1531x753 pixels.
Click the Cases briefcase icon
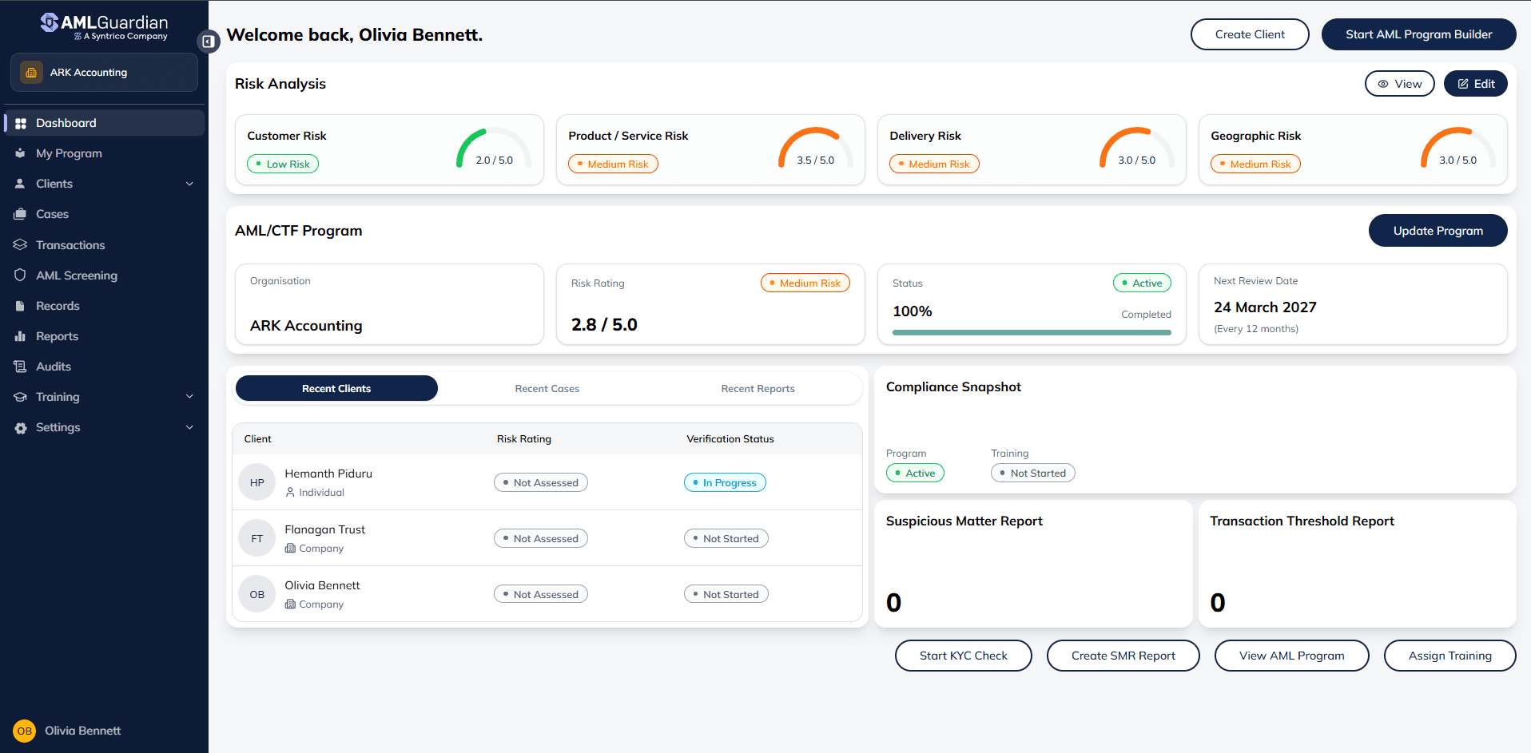(21, 214)
